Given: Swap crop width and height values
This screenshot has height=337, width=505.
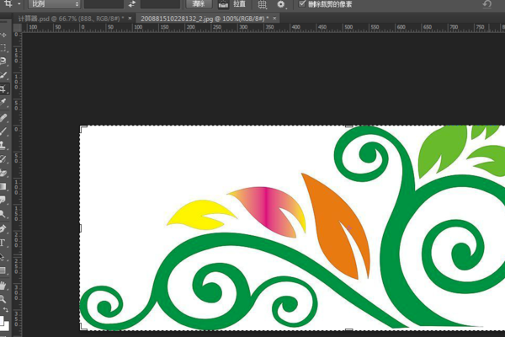Looking at the screenshot, I should (132, 4).
